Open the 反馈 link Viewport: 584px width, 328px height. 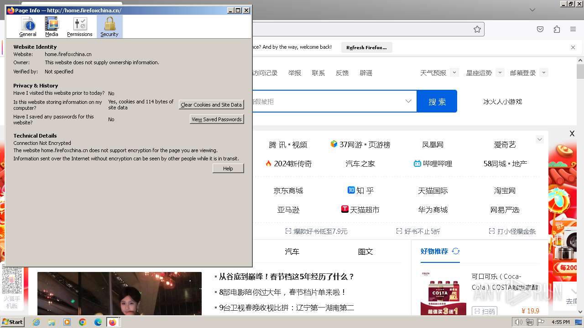click(x=342, y=73)
